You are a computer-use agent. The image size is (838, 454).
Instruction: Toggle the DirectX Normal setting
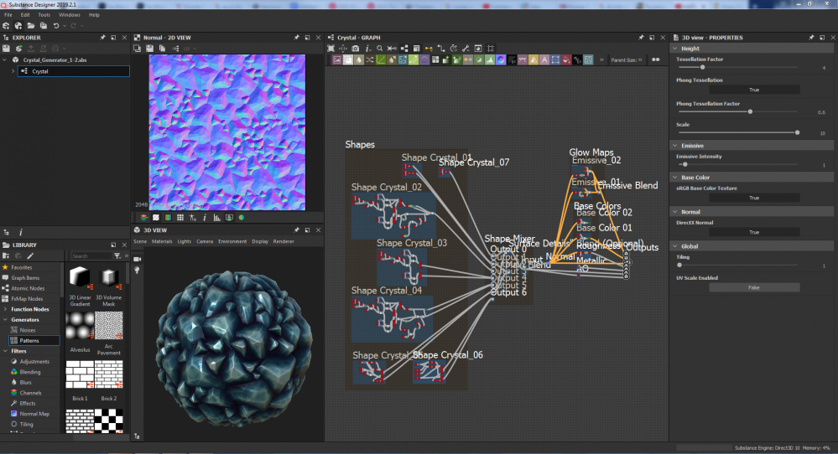(x=753, y=232)
